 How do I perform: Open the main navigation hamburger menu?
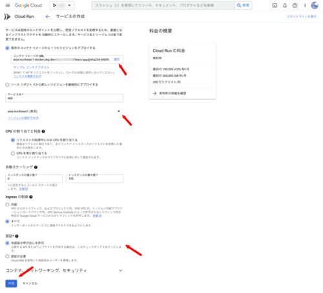[x=8, y=5]
